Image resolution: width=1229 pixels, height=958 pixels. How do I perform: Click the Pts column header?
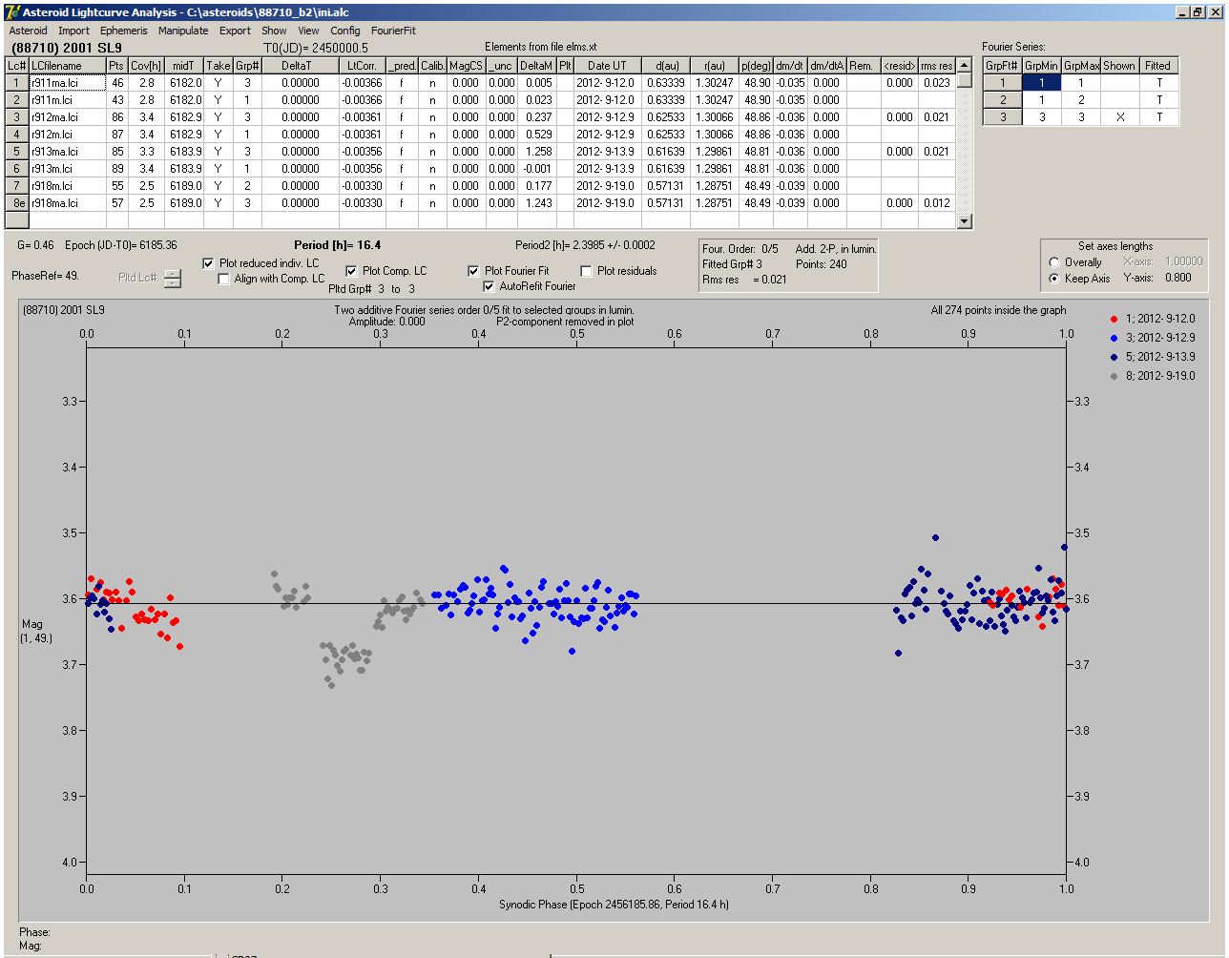click(x=116, y=66)
